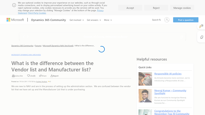Like the post with heart icon
This screenshot has width=205, height=115.
click(x=31, y=76)
